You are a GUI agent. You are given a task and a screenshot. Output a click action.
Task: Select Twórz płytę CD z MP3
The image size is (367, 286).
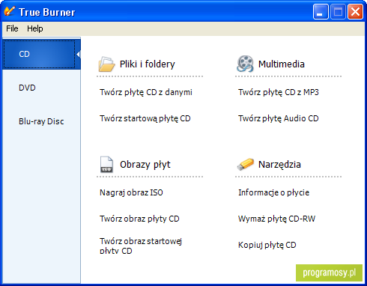tap(279, 92)
